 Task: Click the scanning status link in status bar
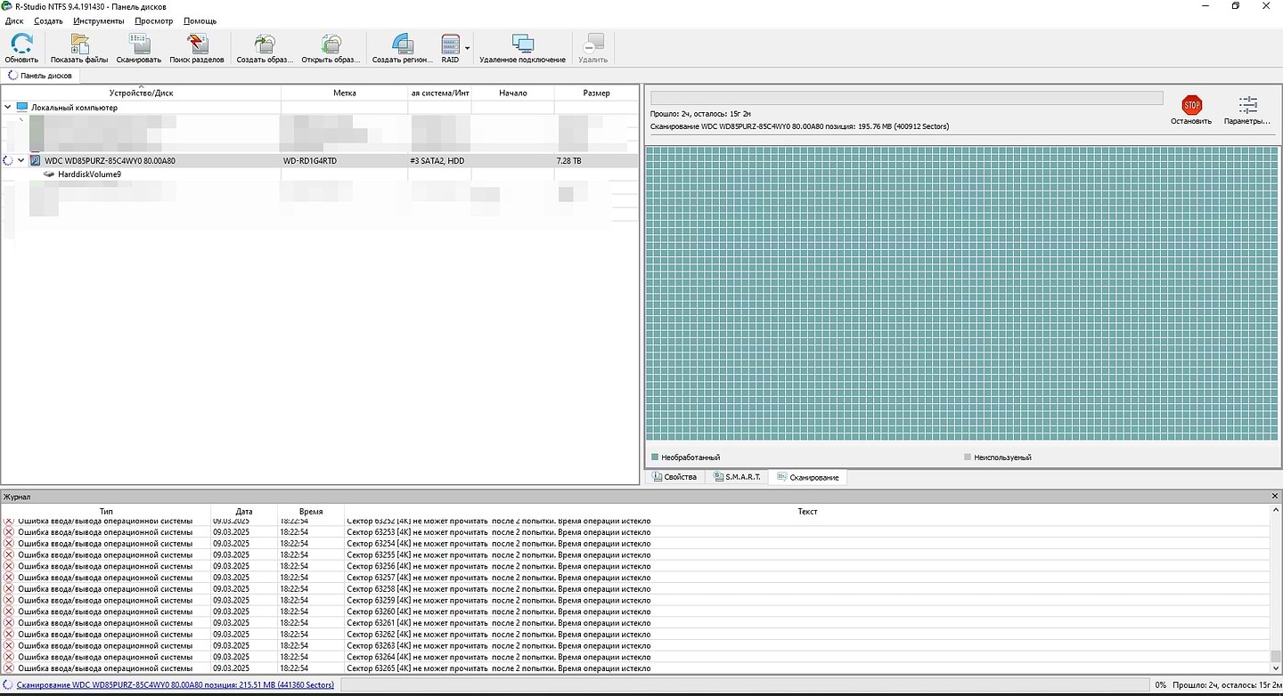pos(175,684)
